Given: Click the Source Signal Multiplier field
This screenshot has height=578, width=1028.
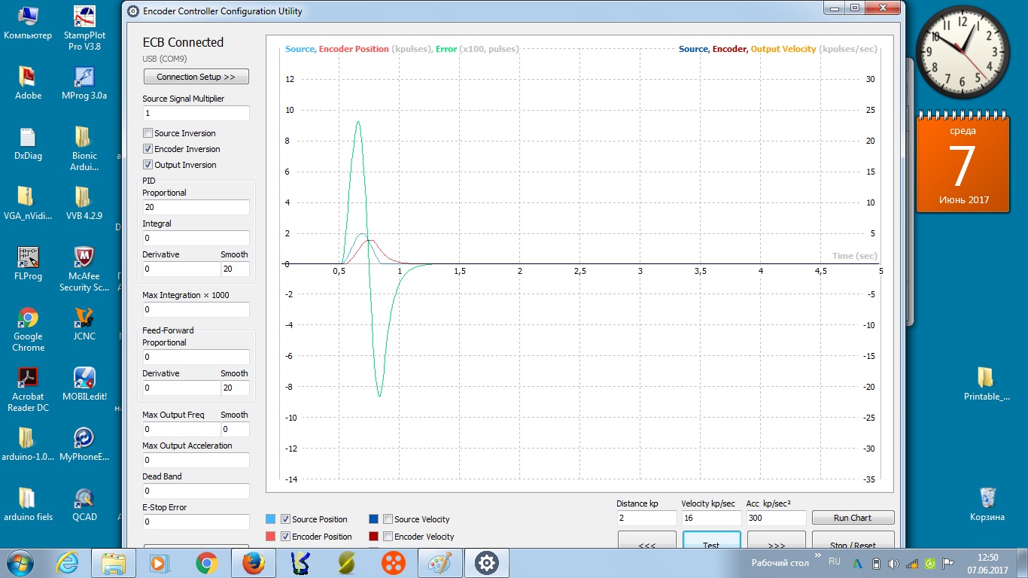Looking at the screenshot, I should pyautogui.click(x=196, y=113).
